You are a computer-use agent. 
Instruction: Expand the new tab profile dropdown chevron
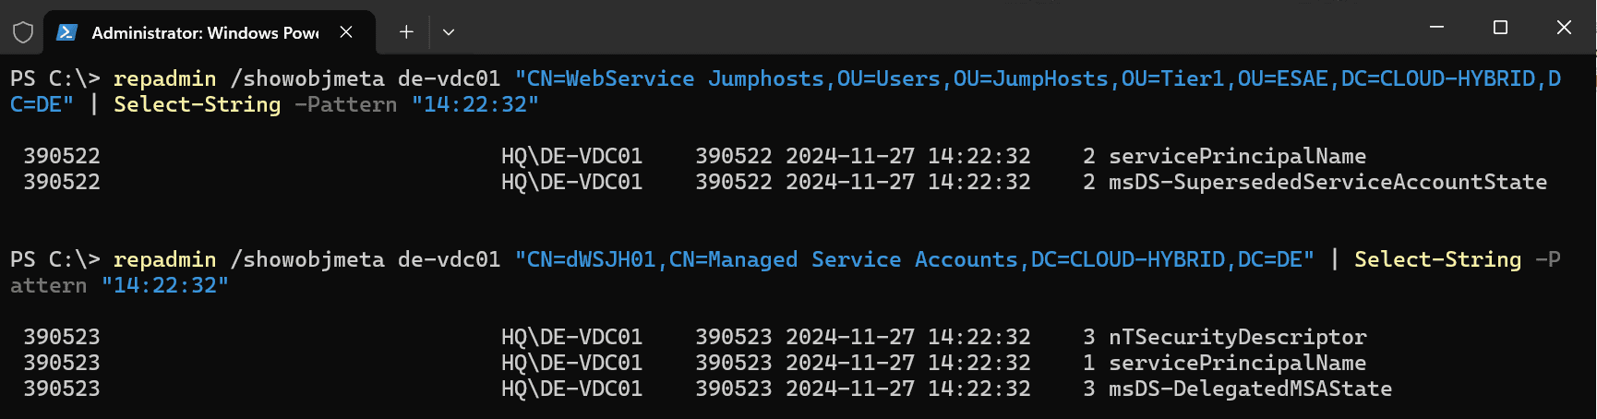(x=449, y=32)
